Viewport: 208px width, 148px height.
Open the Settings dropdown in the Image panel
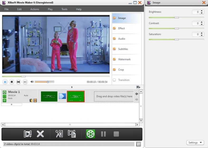click(195, 143)
